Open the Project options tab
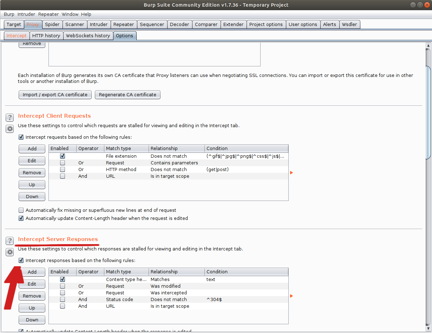The width and height of the screenshot is (432, 333). point(266,25)
